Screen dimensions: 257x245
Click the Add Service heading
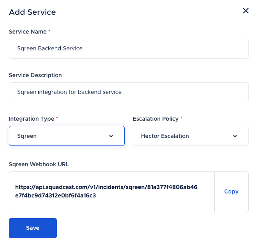32,12
